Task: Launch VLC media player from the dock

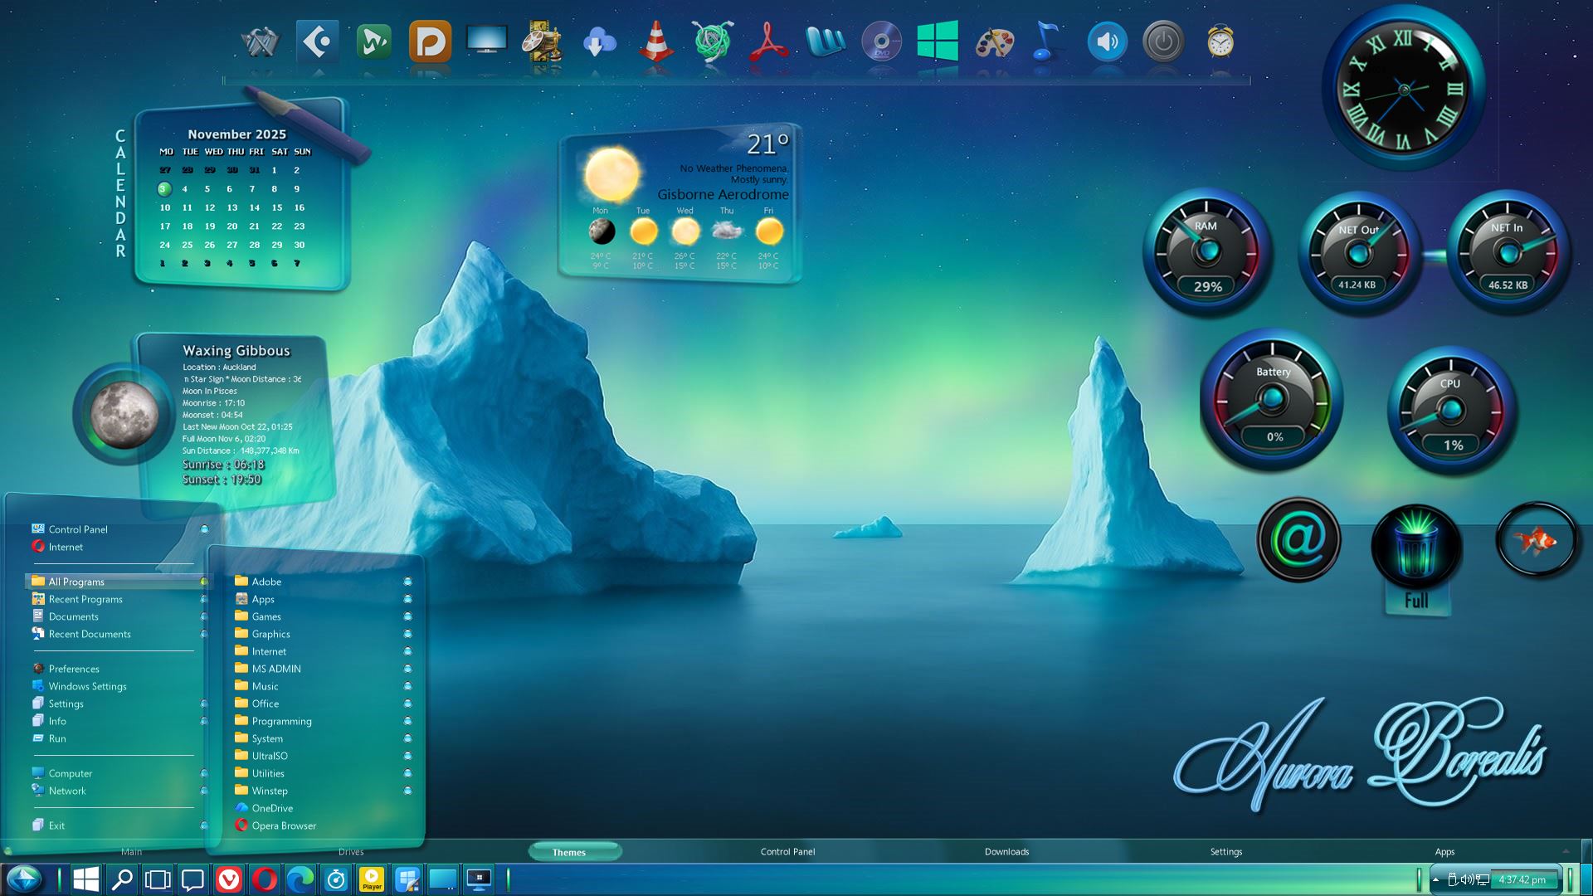Action: [655, 41]
